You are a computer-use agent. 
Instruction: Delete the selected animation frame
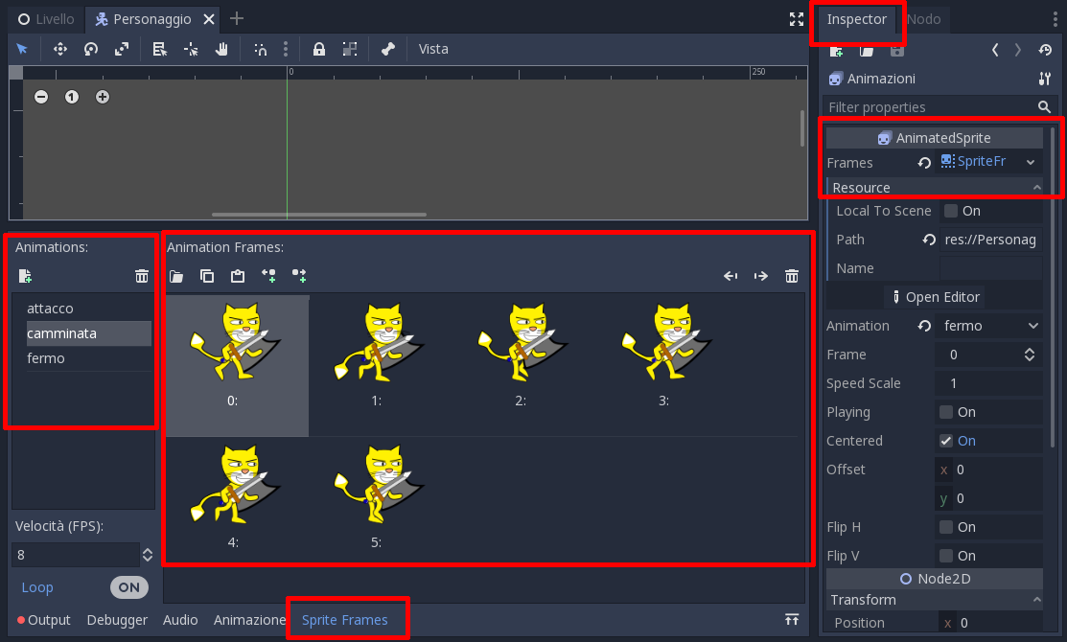pyautogui.click(x=792, y=275)
